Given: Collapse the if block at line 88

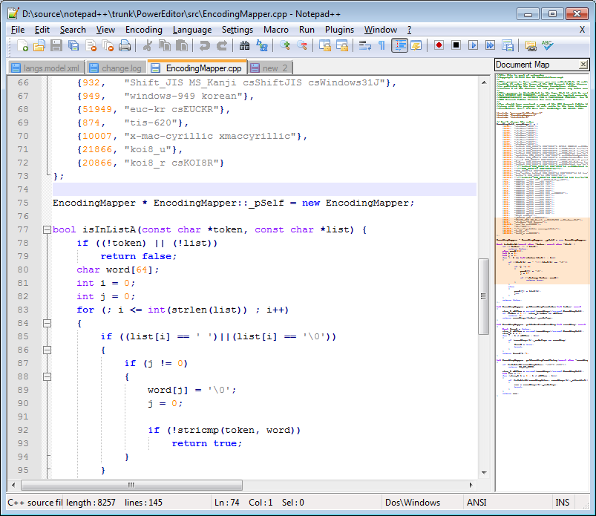Looking at the screenshot, I should 46,376.
